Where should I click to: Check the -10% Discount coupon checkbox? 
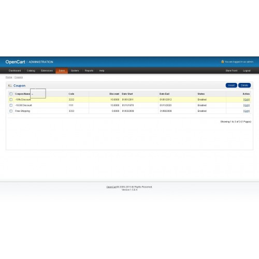(11, 99)
